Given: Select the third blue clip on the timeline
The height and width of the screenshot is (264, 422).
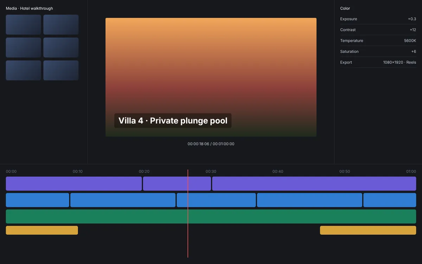Looking at the screenshot, I should click(216, 200).
